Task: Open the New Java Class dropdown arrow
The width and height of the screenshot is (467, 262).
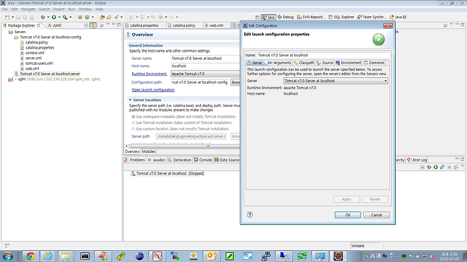Action: [92, 18]
